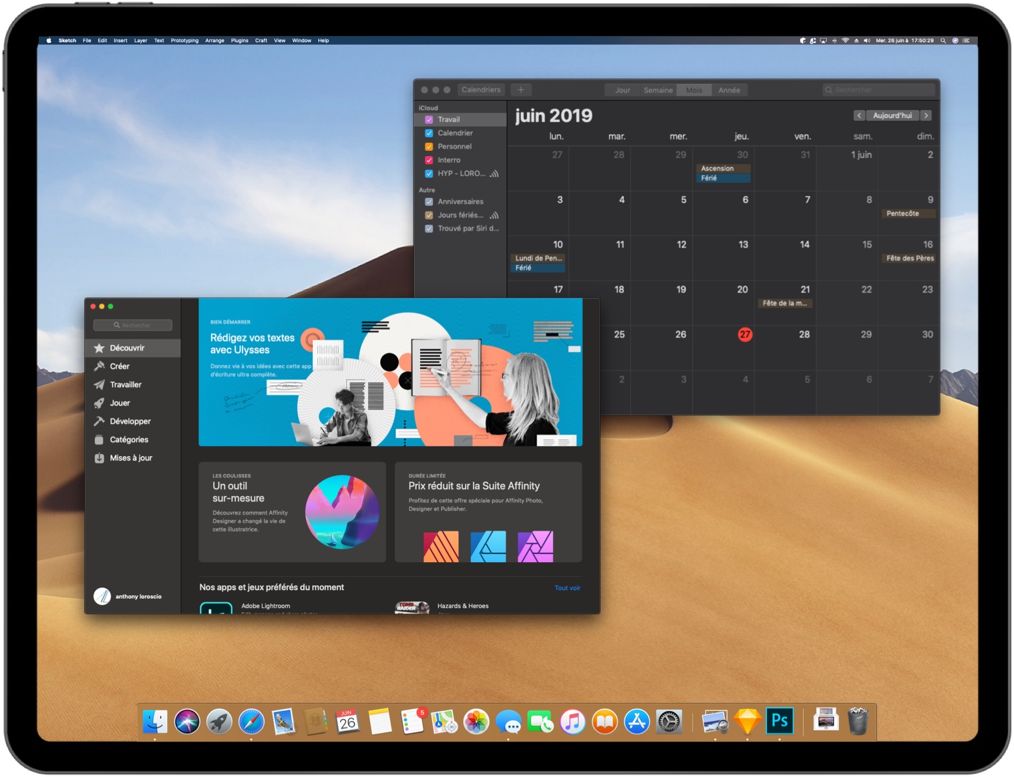Open Calendar icon showing 26 in Dock
The height and width of the screenshot is (777, 1014).
click(347, 722)
